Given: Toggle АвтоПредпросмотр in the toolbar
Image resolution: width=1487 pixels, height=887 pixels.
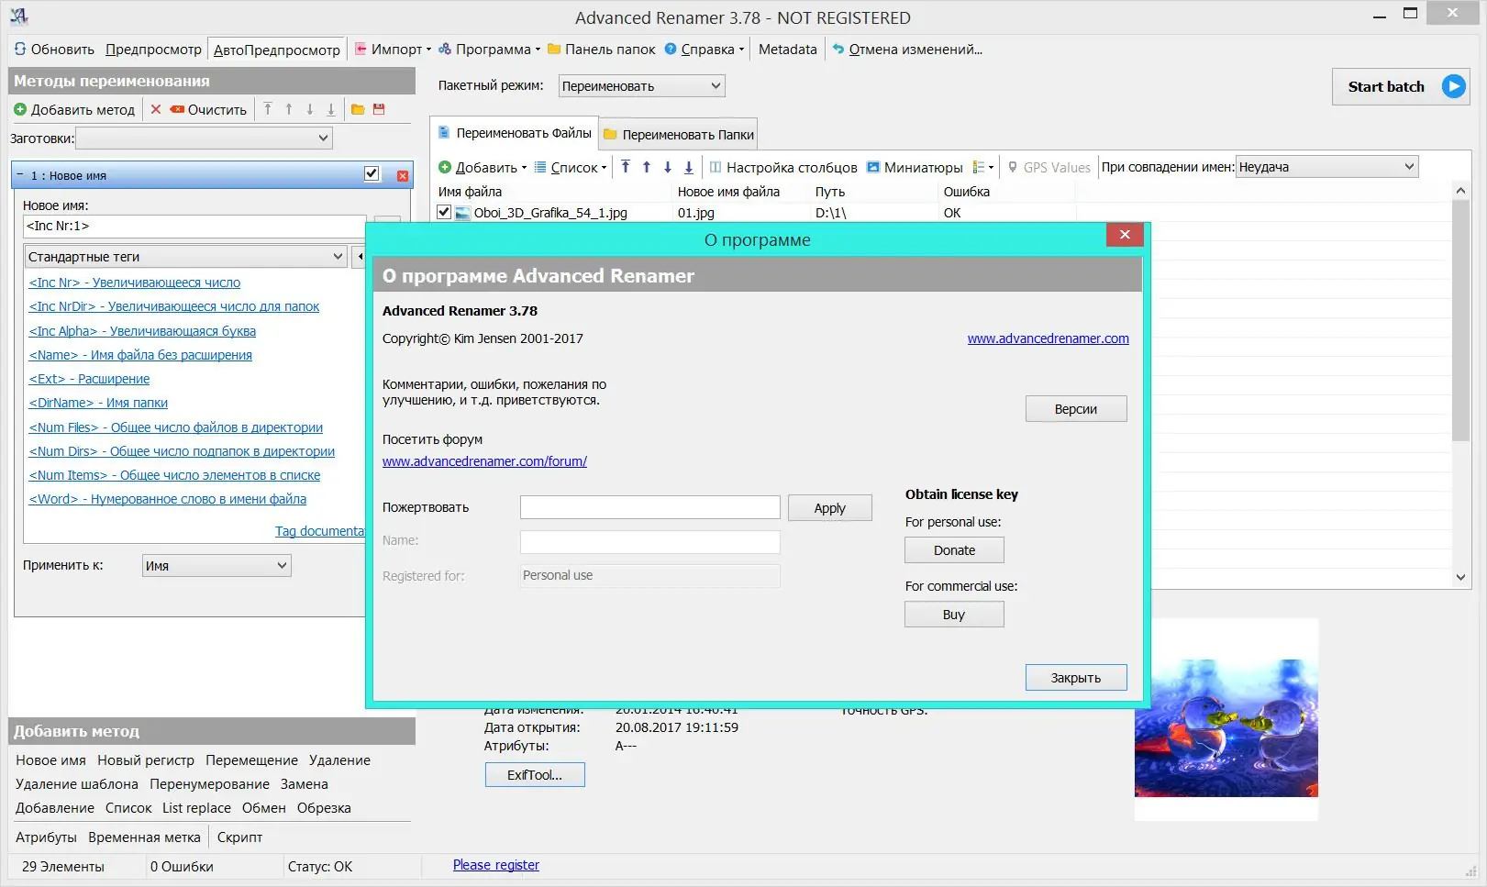Looking at the screenshot, I should tap(277, 50).
